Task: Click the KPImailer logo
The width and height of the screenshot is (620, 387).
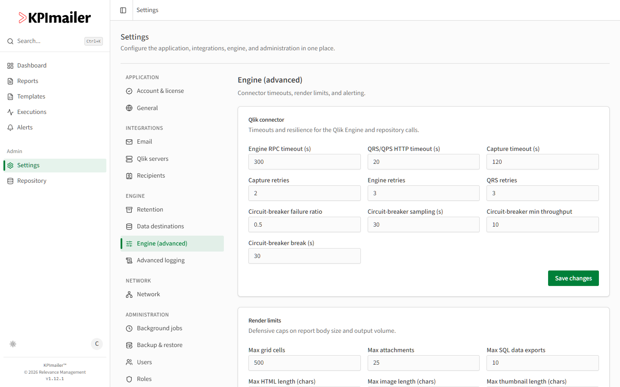Action: coord(55,18)
